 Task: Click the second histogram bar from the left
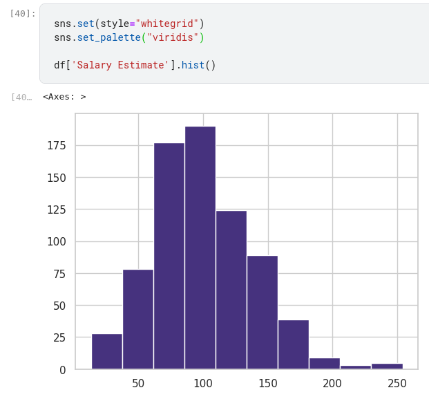pyautogui.click(x=137, y=319)
